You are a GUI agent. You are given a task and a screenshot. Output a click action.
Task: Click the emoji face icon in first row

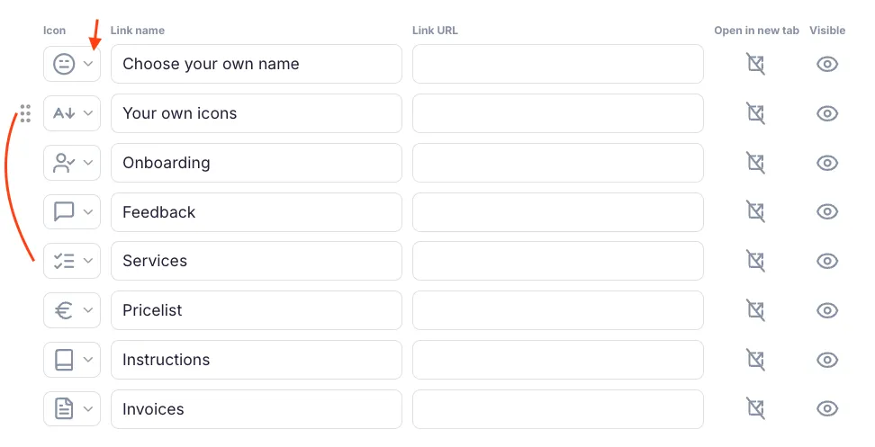tap(64, 64)
